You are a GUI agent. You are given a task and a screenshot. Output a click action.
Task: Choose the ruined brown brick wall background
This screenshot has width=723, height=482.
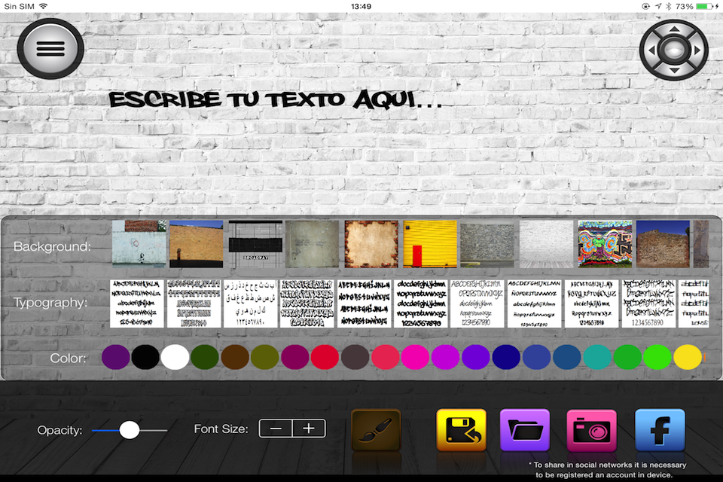(x=663, y=244)
